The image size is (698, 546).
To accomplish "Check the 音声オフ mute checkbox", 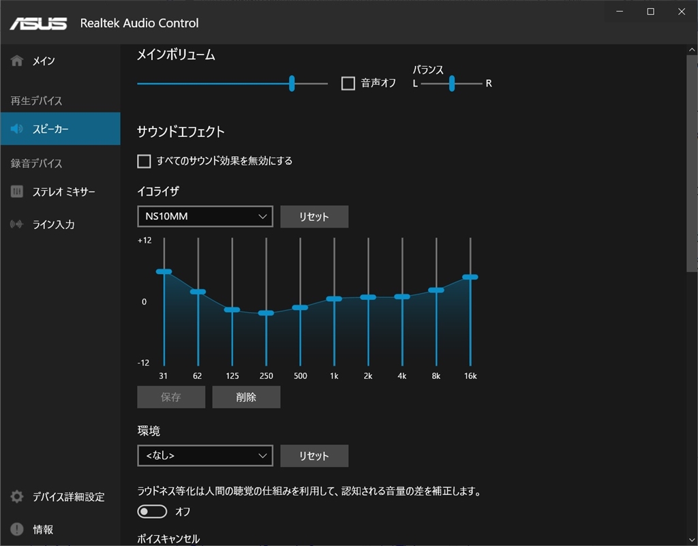I will click(x=348, y=83).
